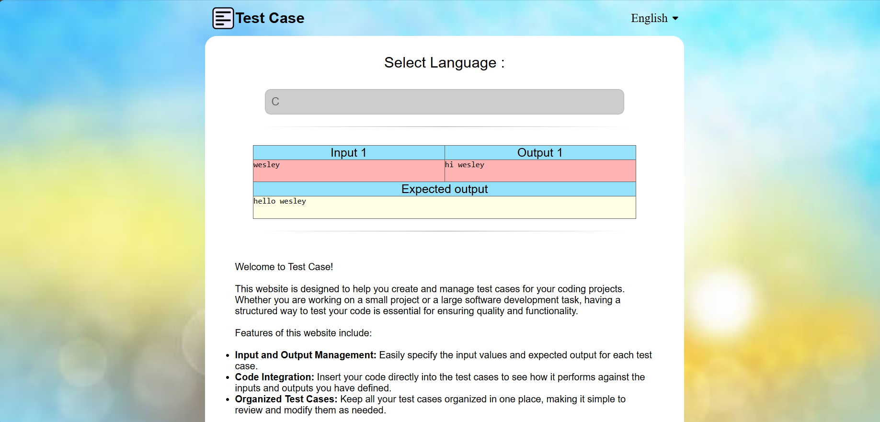Click the Test Case logo icon

point(223,18)
